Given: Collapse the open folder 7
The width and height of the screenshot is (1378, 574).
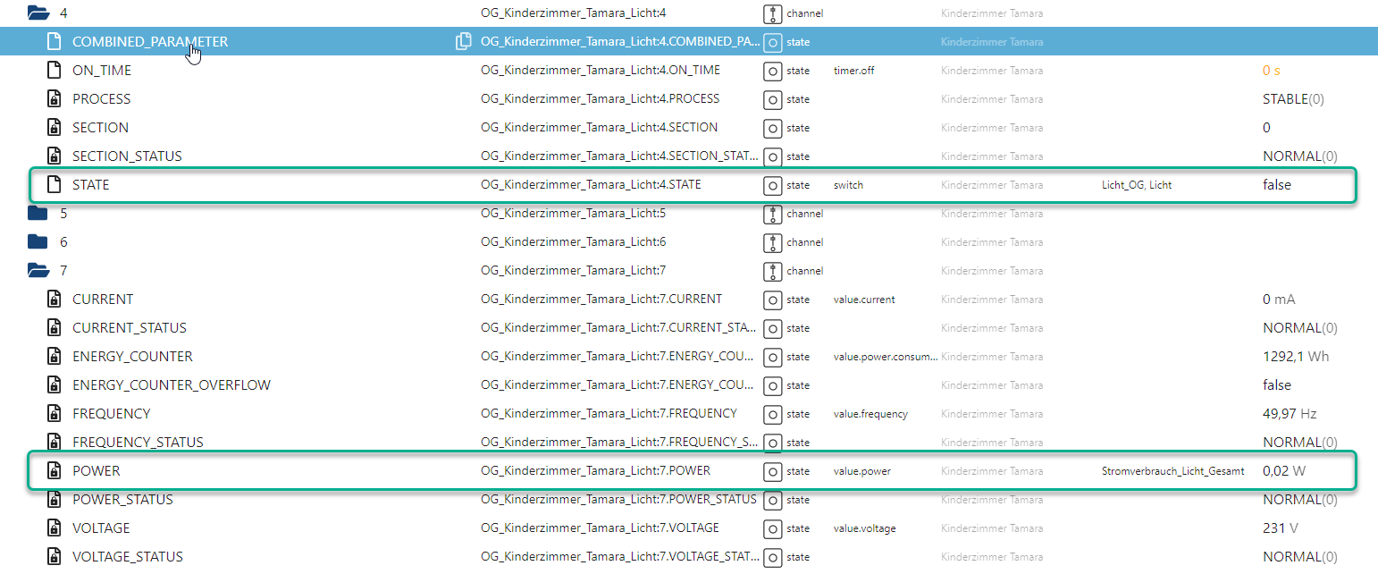Looking at the screenshot, I should click(38, 270).
